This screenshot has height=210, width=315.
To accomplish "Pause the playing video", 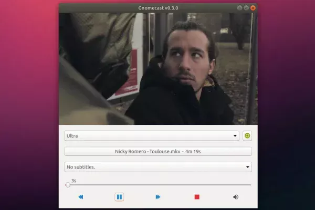I will click(119, 197).
